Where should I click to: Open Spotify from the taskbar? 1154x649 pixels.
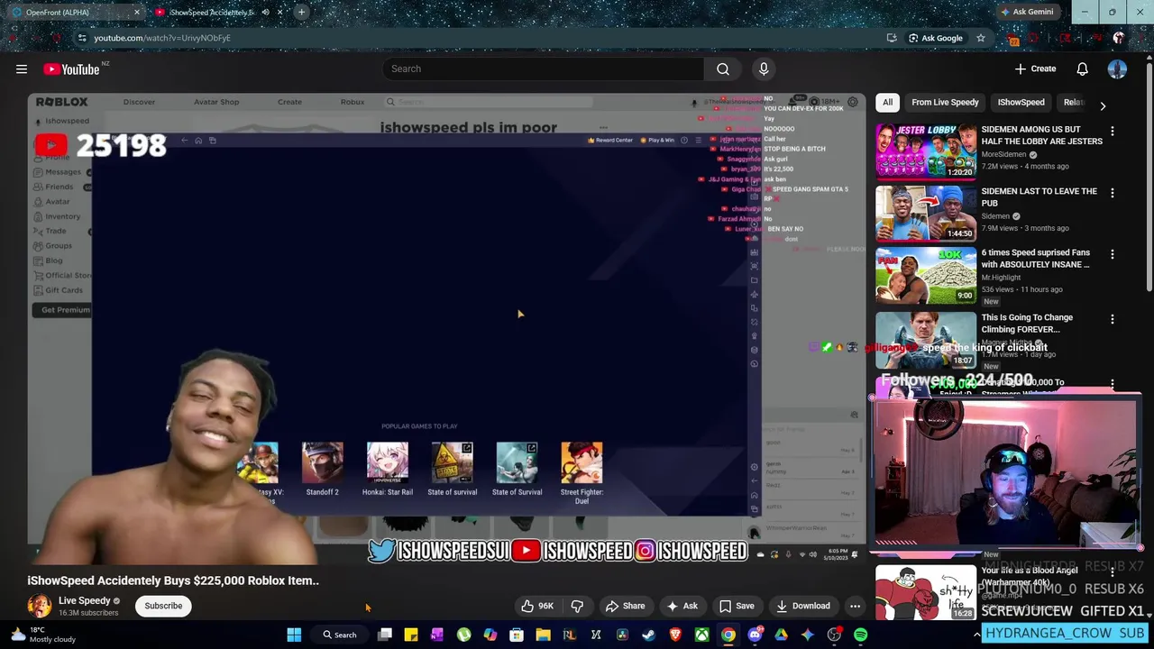point(860,635)
